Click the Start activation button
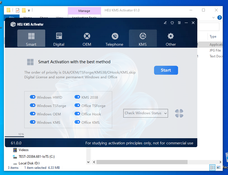Viewport: 228px width, 175px height. (x=166, y=70)
